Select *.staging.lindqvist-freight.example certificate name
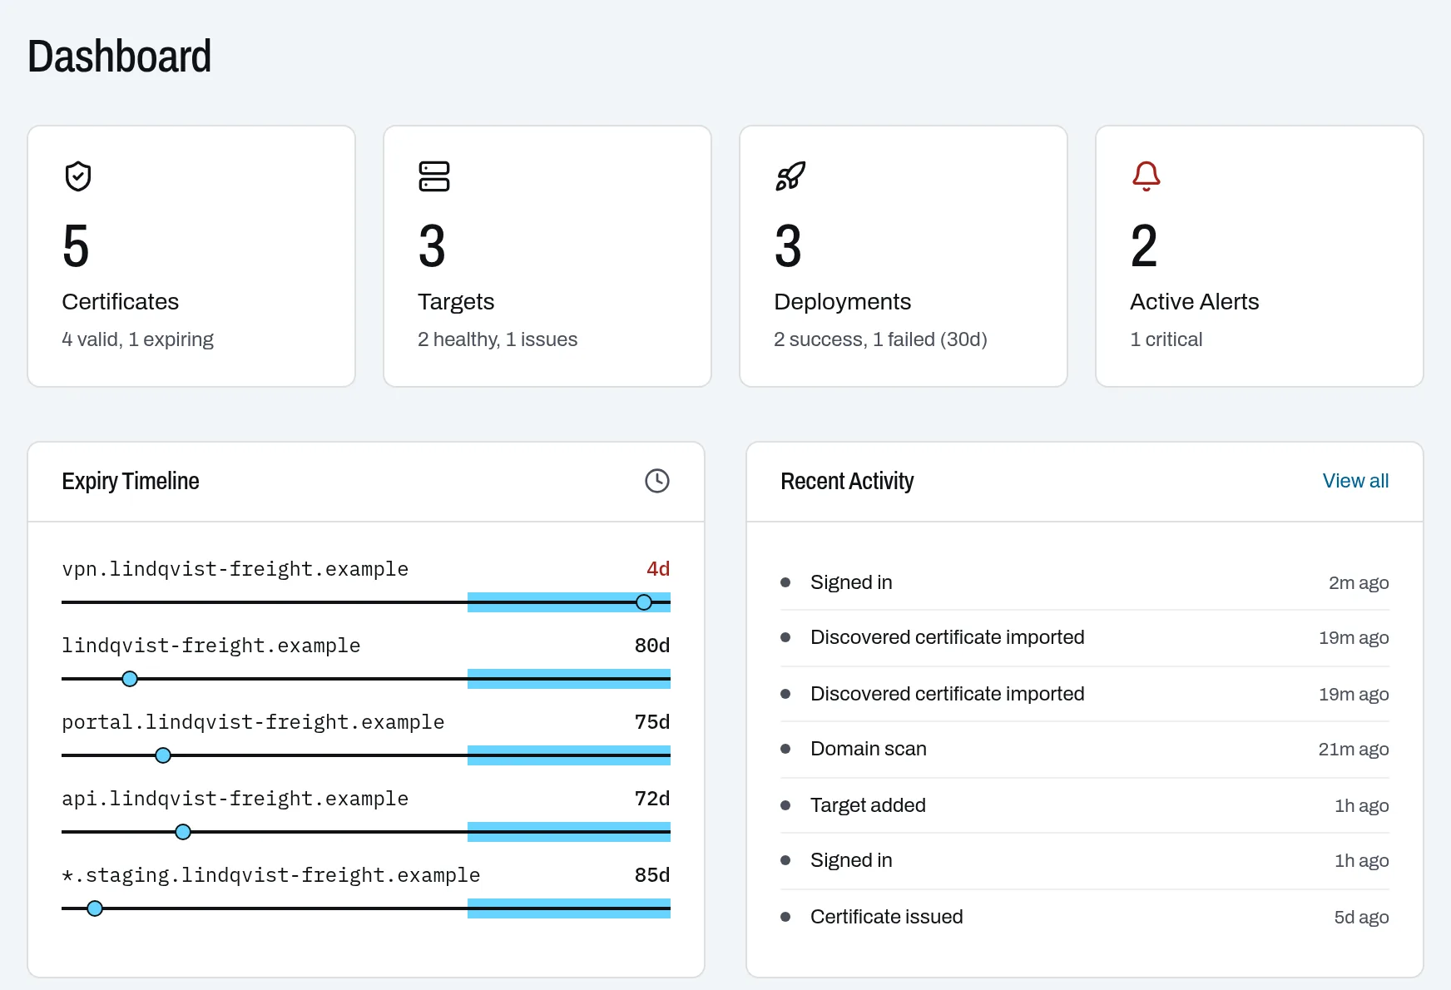 [270, 875]
